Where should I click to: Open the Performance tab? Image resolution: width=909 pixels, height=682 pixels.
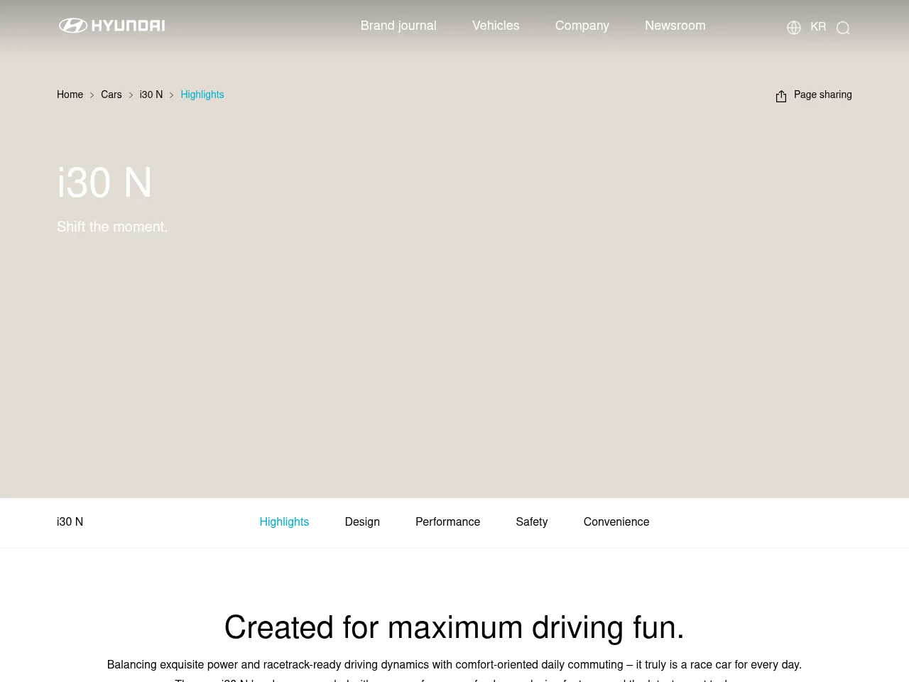tap(447, 521)
